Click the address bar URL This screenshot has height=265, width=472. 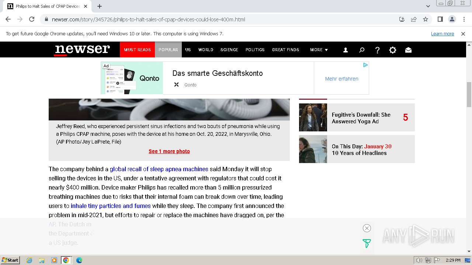148,20
